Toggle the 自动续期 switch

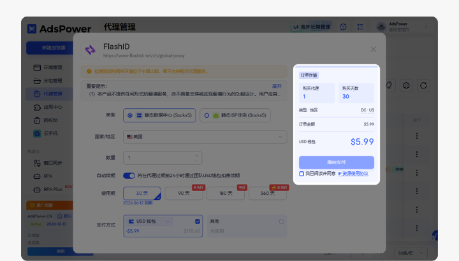click(x=129, y=176)
